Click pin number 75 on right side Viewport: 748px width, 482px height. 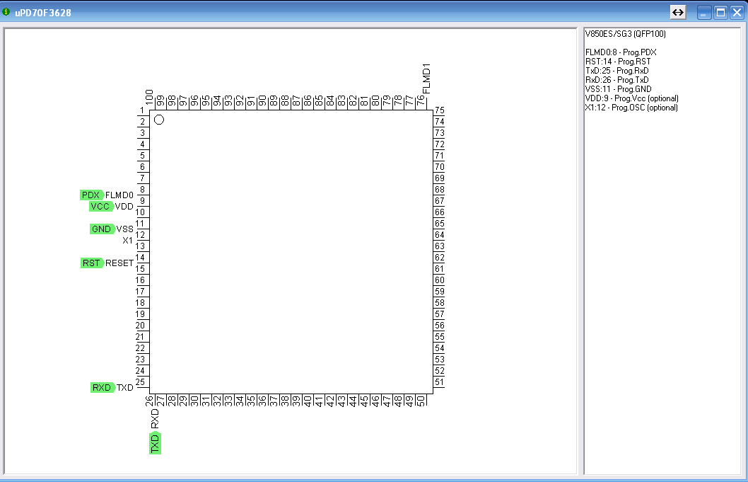click(439, 110)
